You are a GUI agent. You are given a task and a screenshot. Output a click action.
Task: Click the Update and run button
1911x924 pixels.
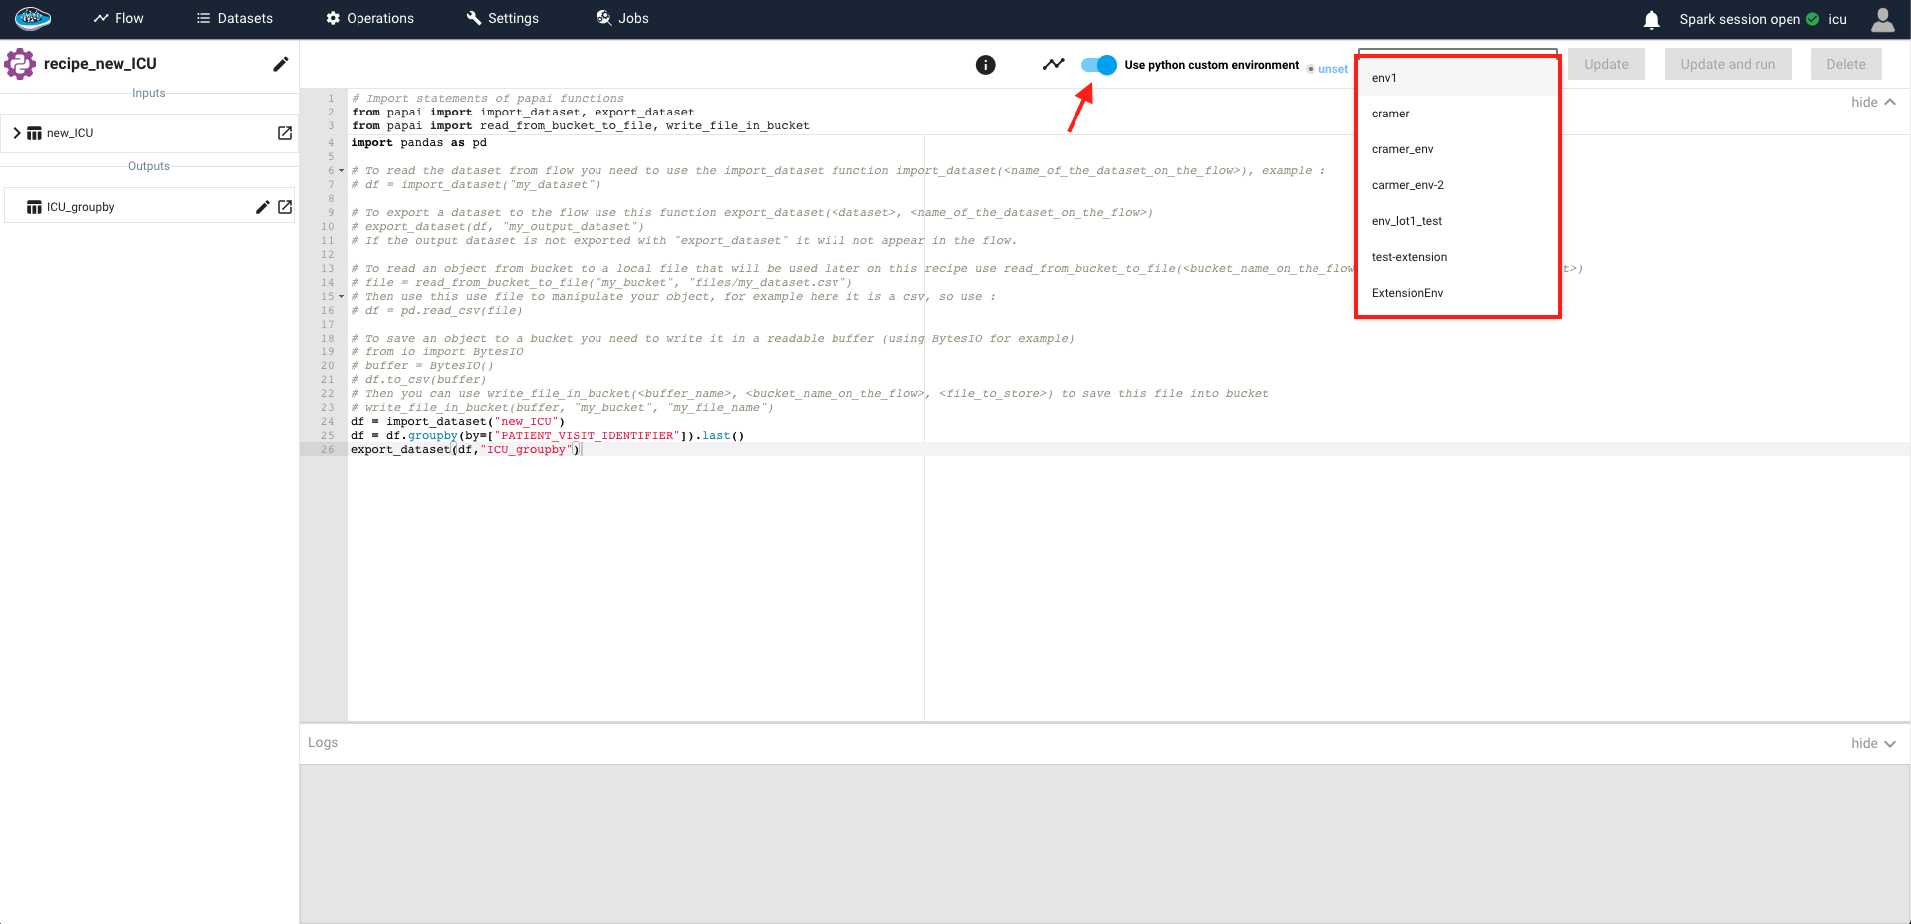tap(1727, 64)
